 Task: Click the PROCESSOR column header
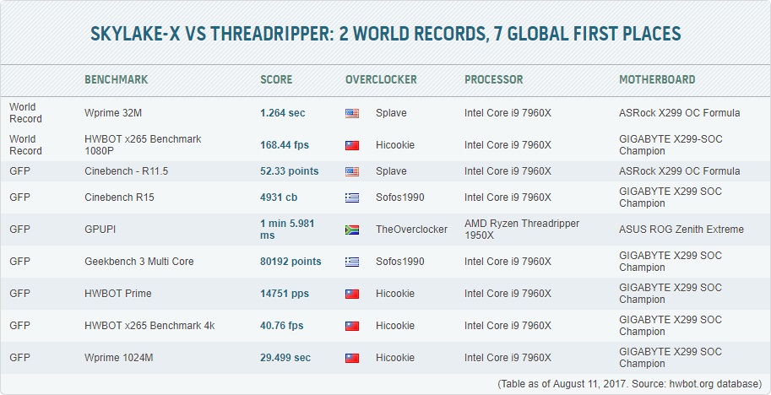click(x=494, y=79)
